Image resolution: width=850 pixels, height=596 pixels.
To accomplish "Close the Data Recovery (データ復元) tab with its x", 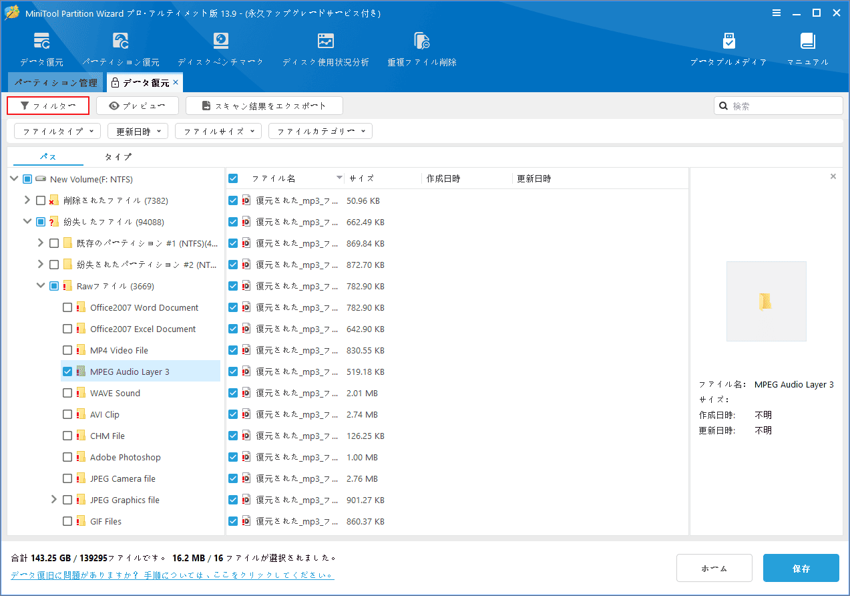I will [176, 82].
